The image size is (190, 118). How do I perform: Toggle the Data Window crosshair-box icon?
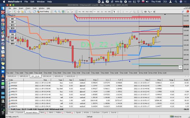pyautogui.click(x=19, y=12)
